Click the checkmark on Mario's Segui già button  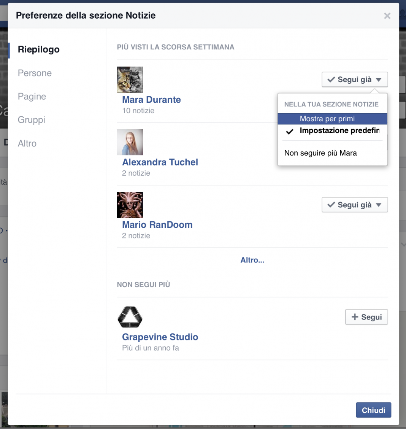click(x=330, y=205)
